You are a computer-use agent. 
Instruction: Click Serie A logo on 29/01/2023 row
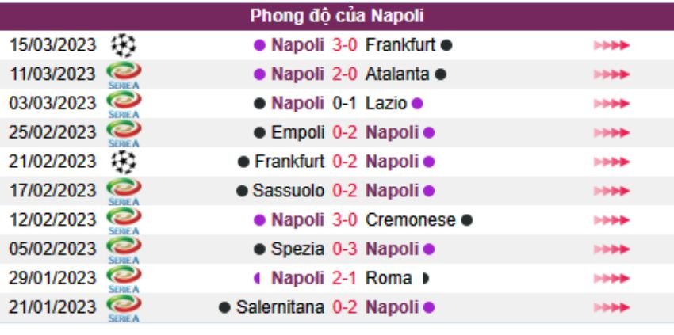coord(123,279)
